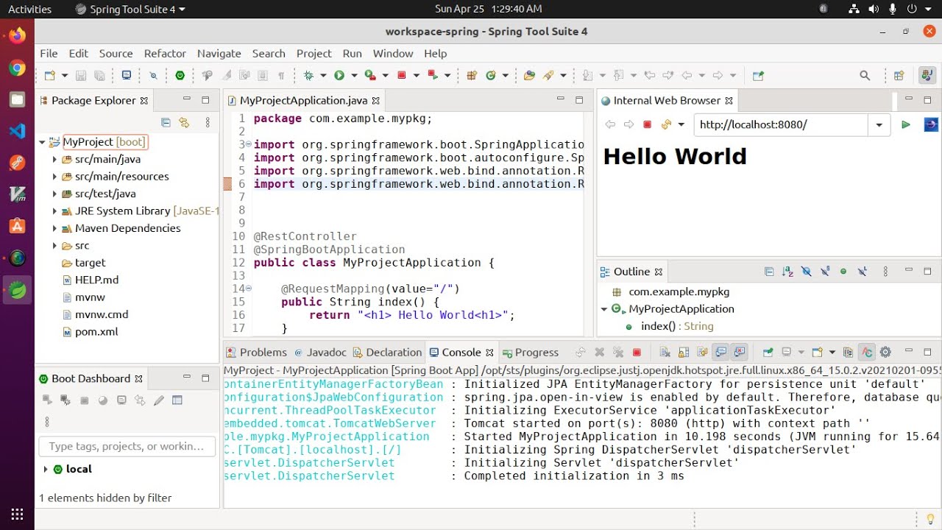Click the browser Go green arrow

906,124
